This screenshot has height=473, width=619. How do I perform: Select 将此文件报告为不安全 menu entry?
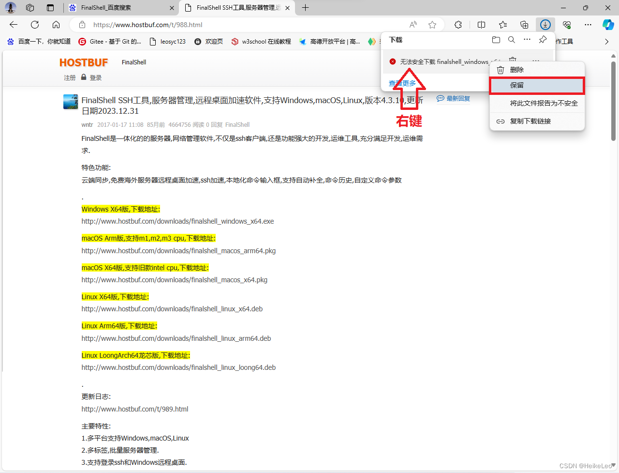(537, 103)
